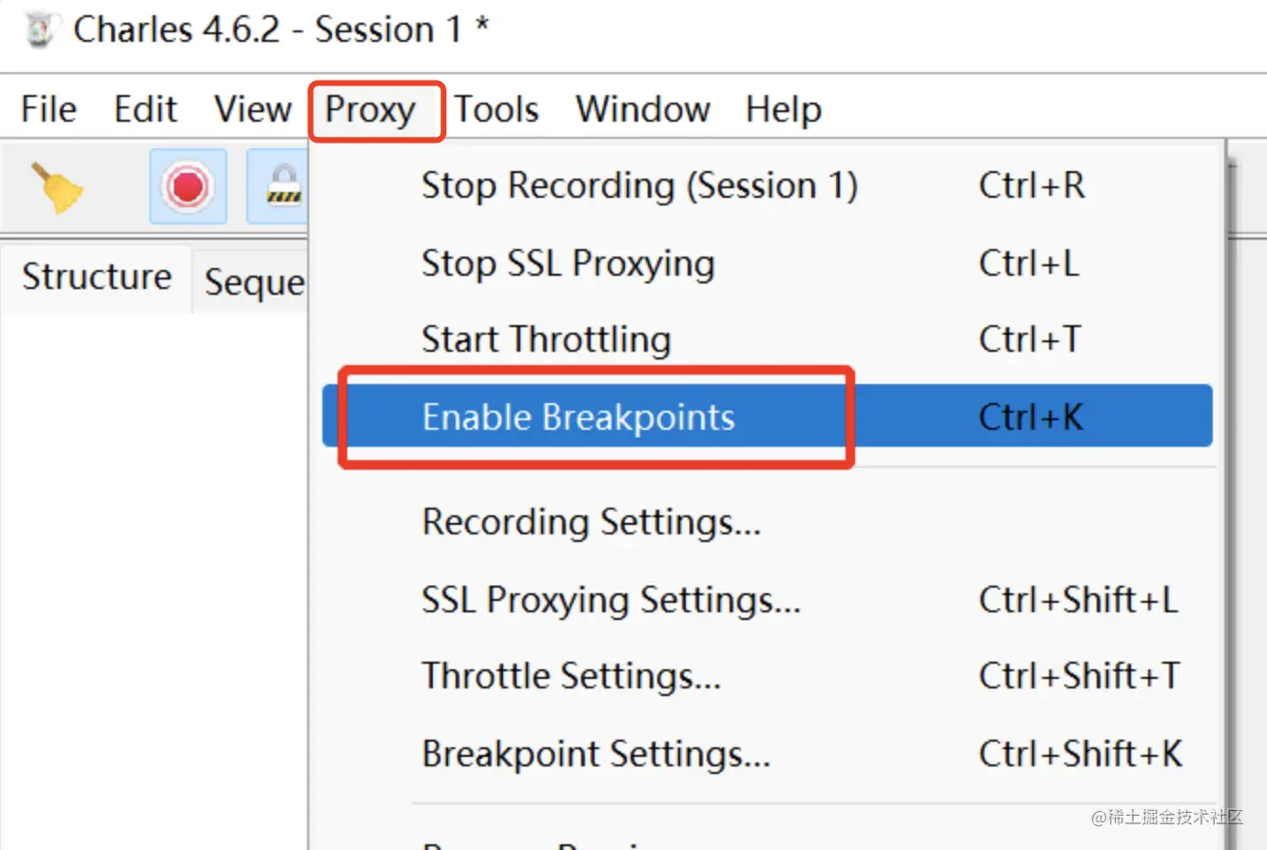The height and width of the screenshot is (850, 1267).
Task: Open the Window menu
Action: [x=643, y=109]
